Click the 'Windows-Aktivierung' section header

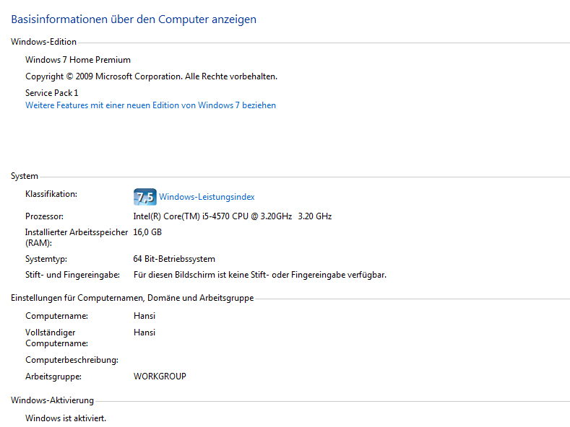tap(52, 400)
